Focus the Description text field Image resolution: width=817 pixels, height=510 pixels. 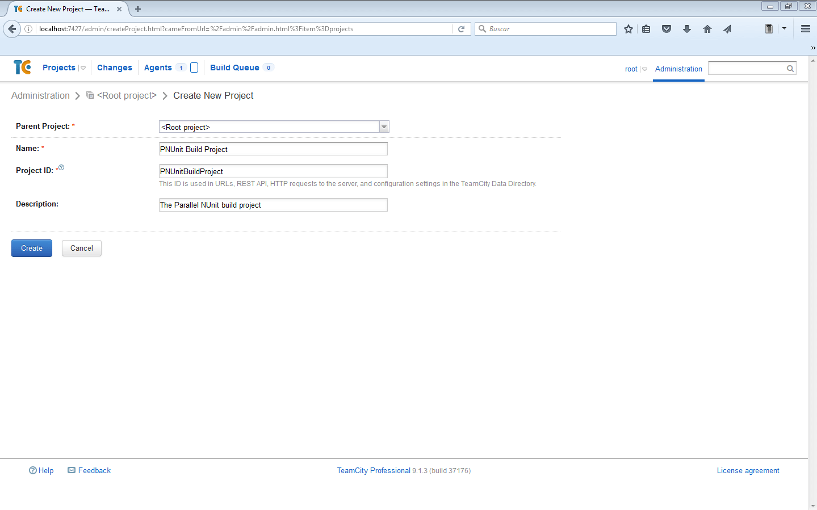click(273, 205)
